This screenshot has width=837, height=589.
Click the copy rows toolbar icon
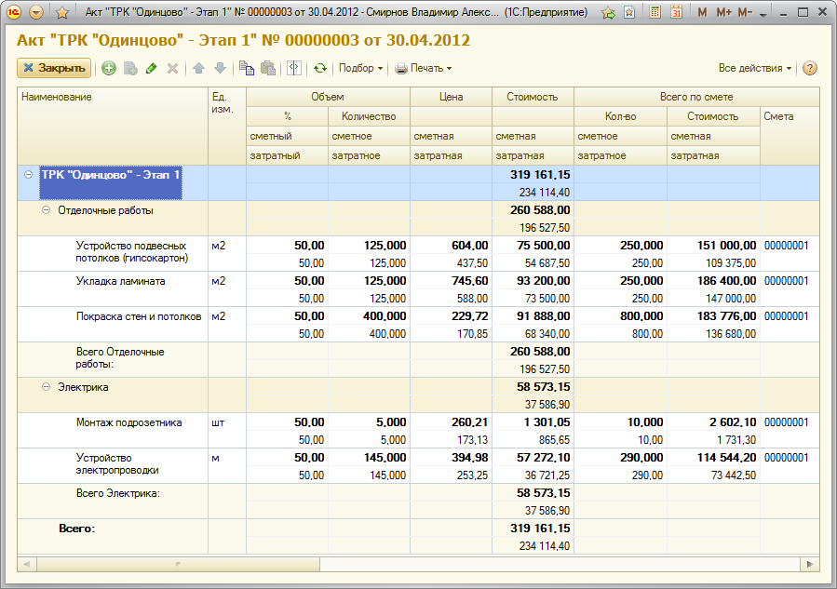click(246, 68)
